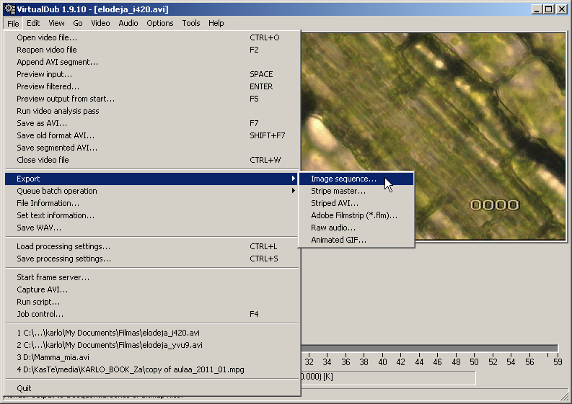Viewport: 572px width, 404px height.
Task: Open recent file elodeja_i420.avi
Action: coord(152,333)
